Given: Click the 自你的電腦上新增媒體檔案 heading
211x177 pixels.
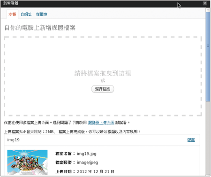Looking at the screenshot, I should tap(40, 28).
